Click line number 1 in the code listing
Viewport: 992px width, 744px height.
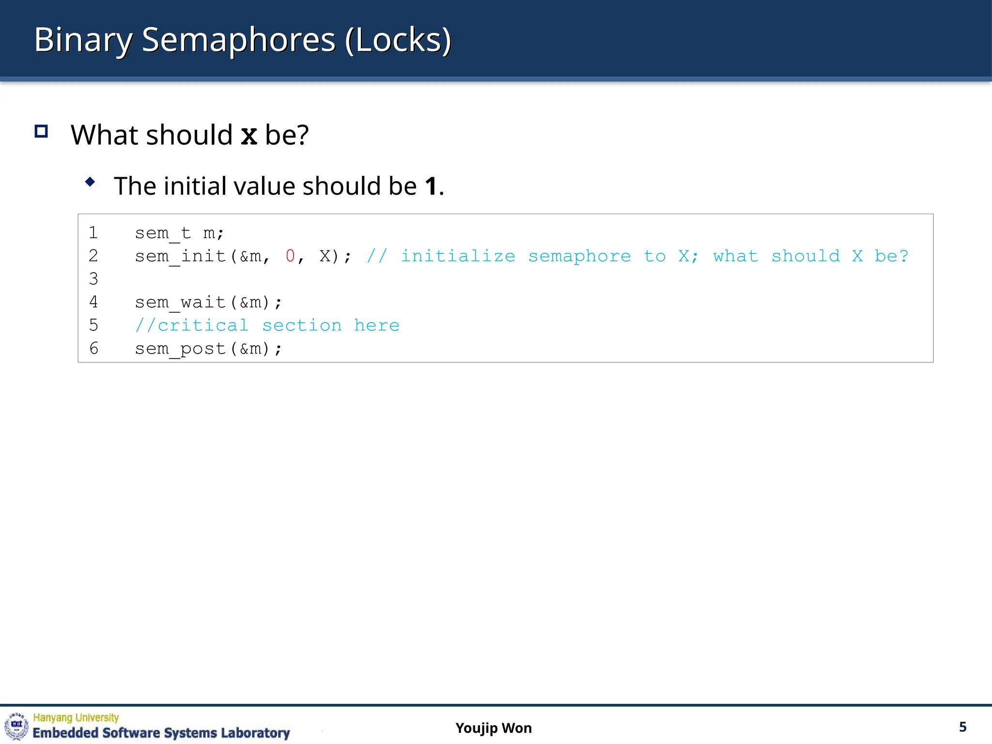93,233
